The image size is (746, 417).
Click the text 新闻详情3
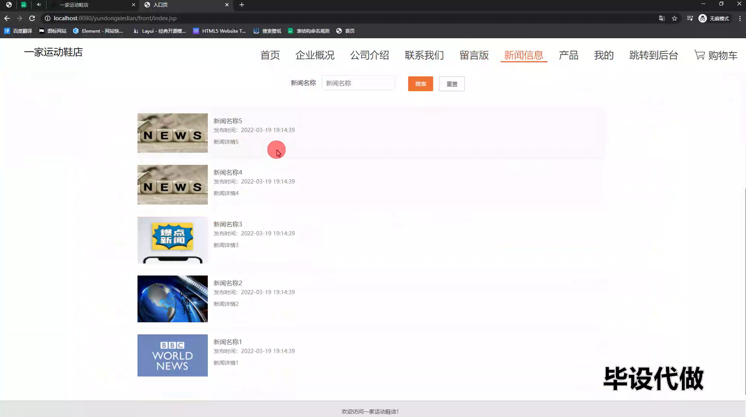[226, 245]
